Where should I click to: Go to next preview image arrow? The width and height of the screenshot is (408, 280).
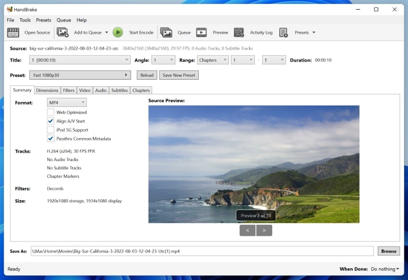(x=264, y=231)
